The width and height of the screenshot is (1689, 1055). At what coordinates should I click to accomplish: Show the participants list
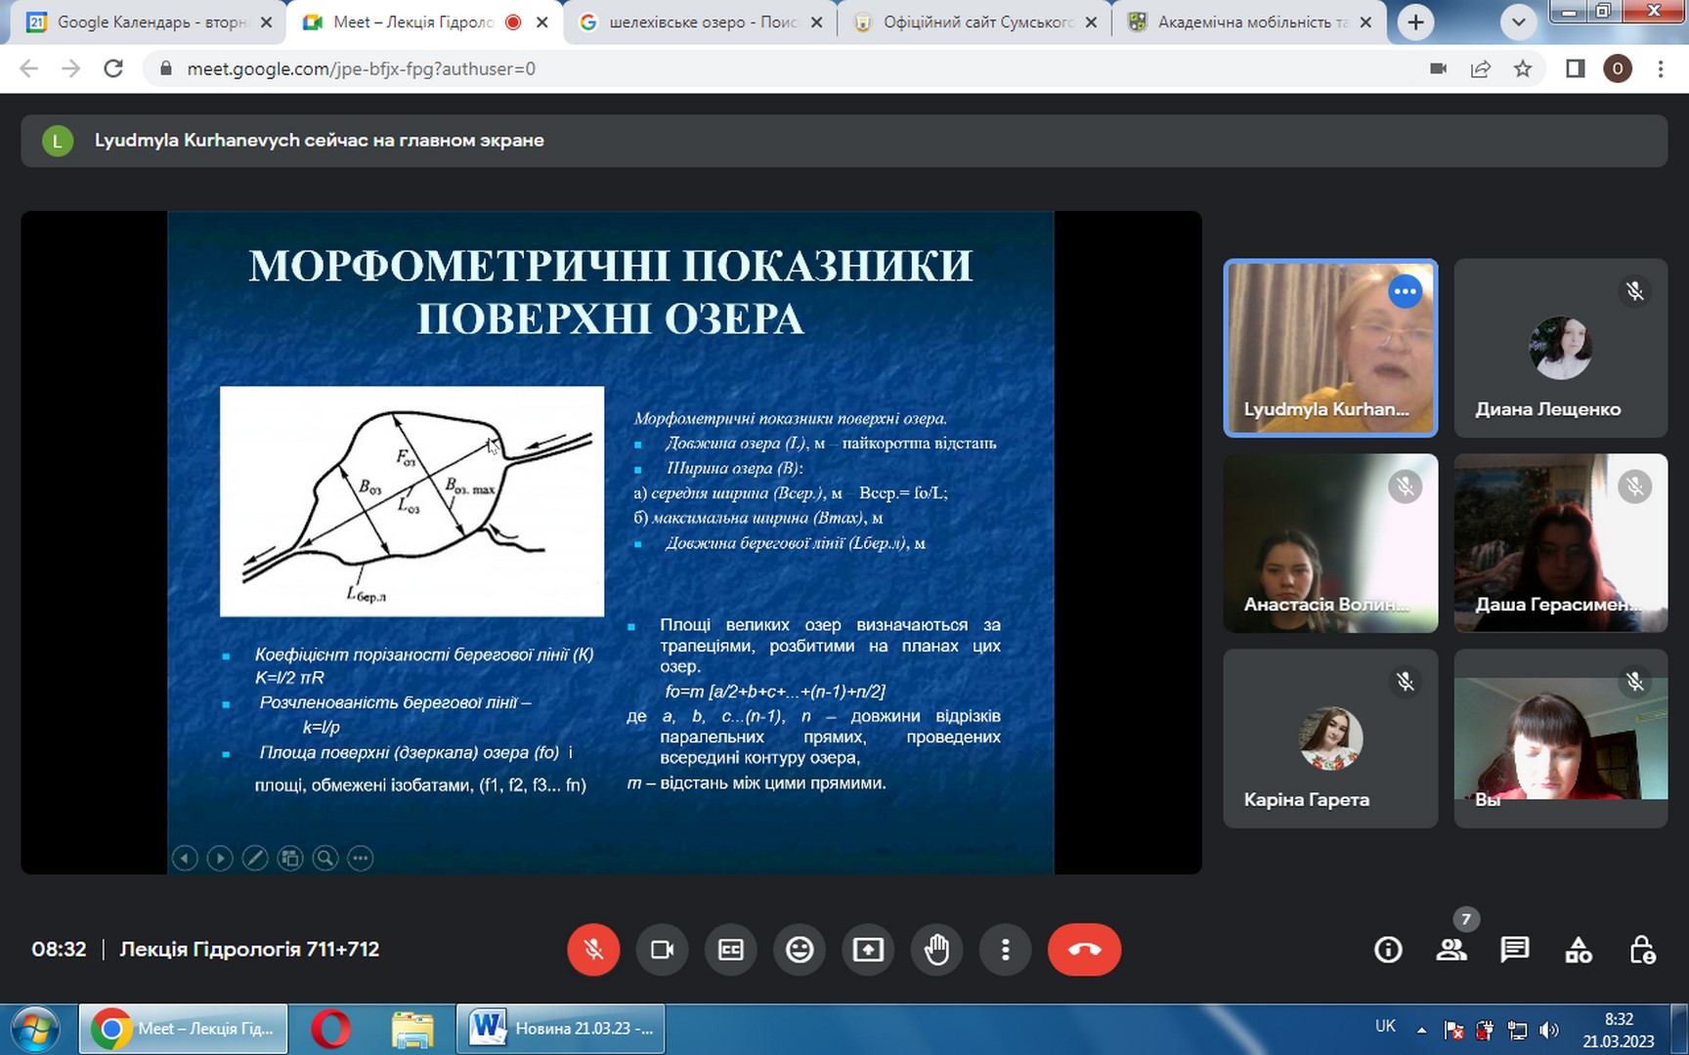click(x=1451, y=949)
